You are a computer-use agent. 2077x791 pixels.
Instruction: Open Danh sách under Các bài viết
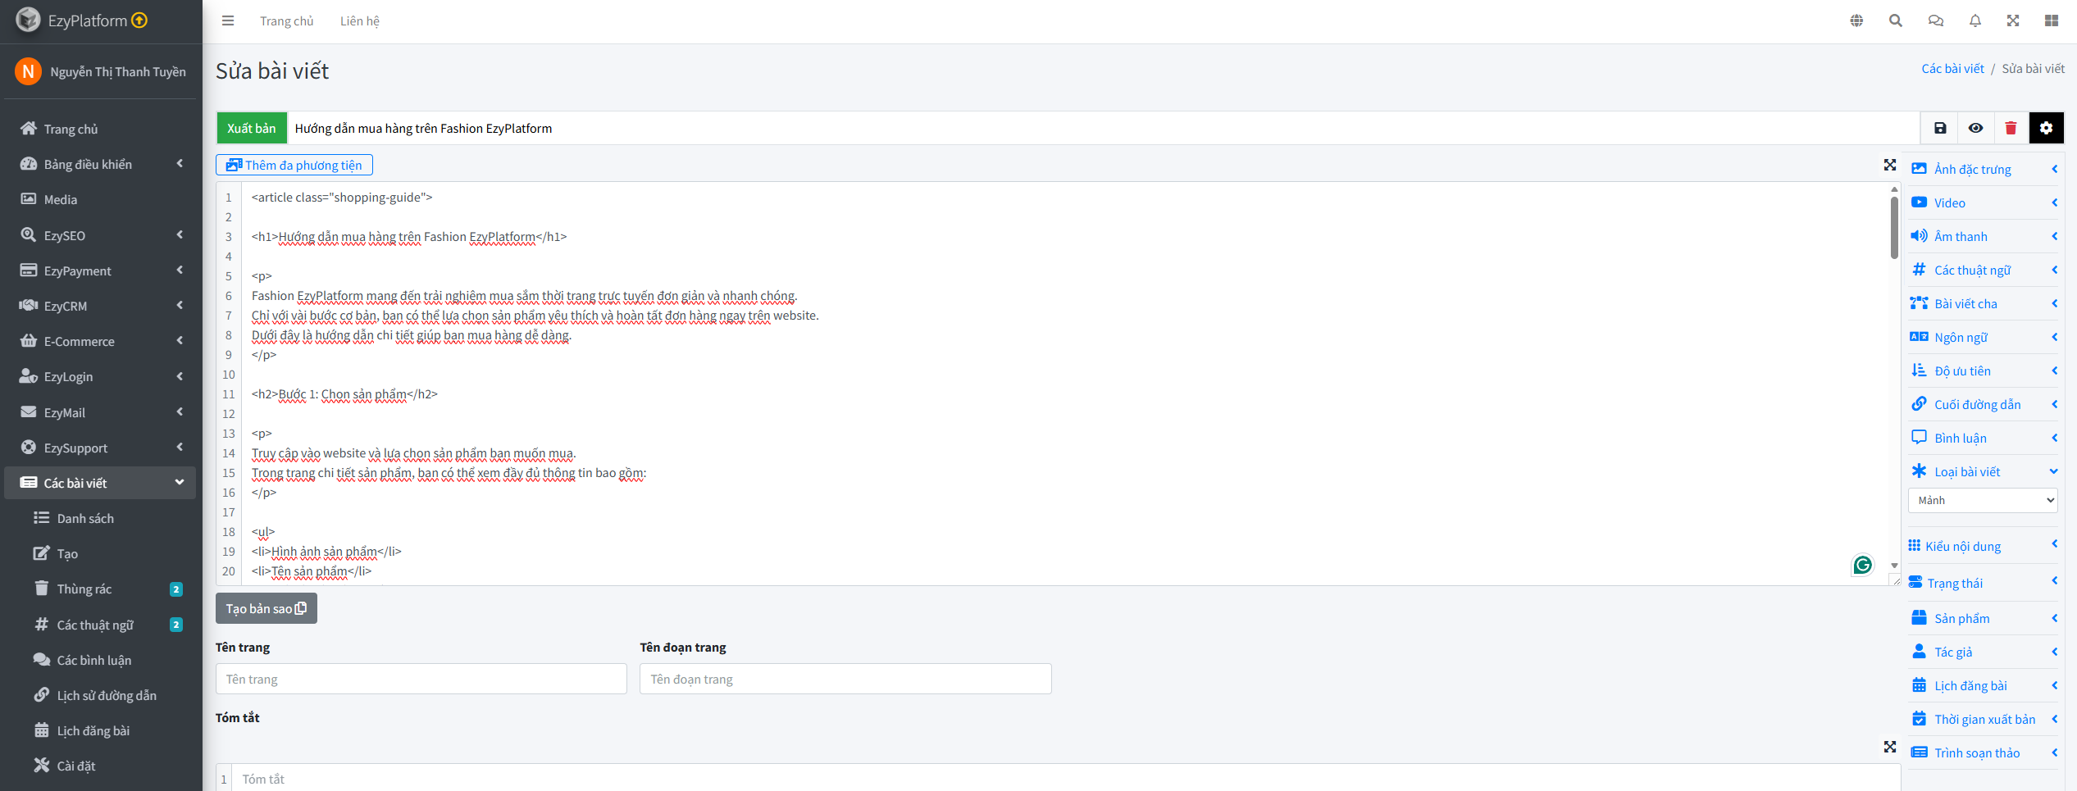pos(85,518)
